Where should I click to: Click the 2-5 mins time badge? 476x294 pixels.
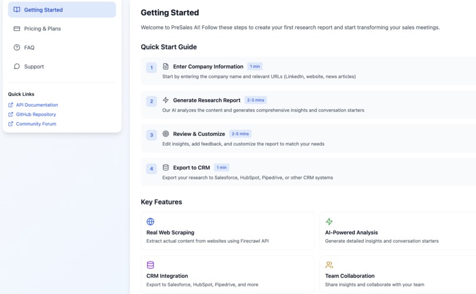pyautogui.click(x=240, y=134)
